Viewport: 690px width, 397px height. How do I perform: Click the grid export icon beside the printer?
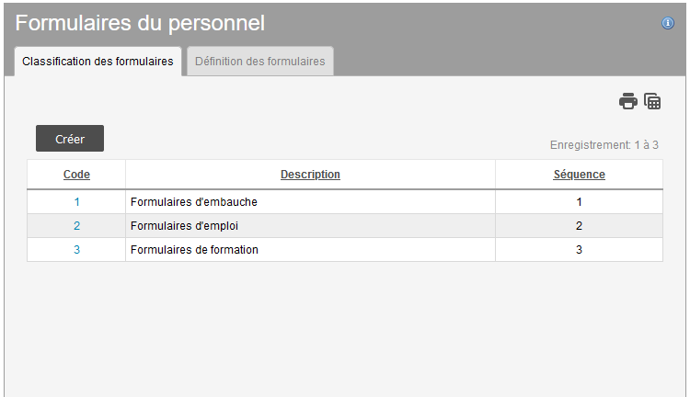tap(652, 101)
